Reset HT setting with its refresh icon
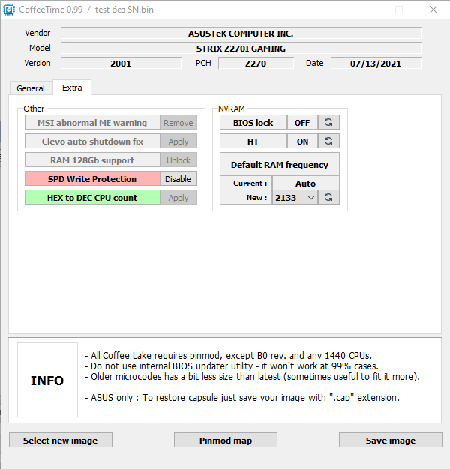This screenshot has height=469, width=450. [328, 141]
